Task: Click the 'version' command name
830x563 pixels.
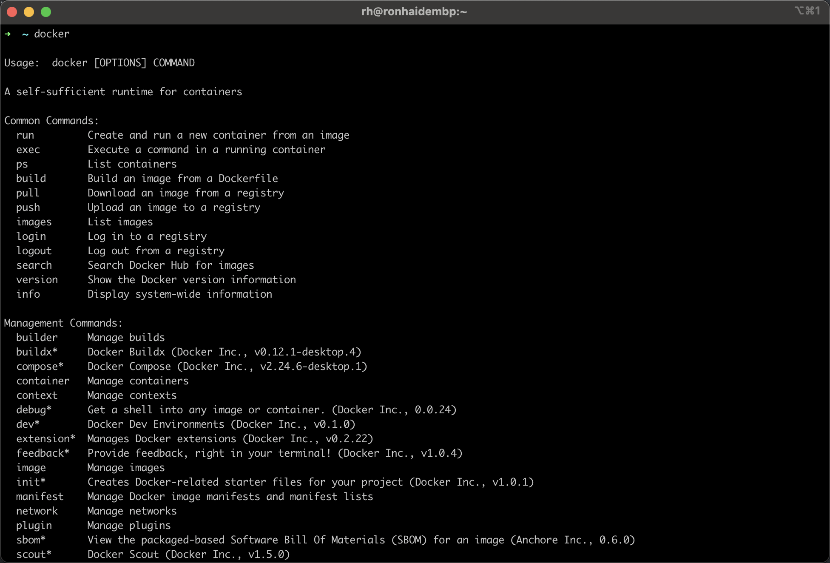Action: (x=37, y=280)
